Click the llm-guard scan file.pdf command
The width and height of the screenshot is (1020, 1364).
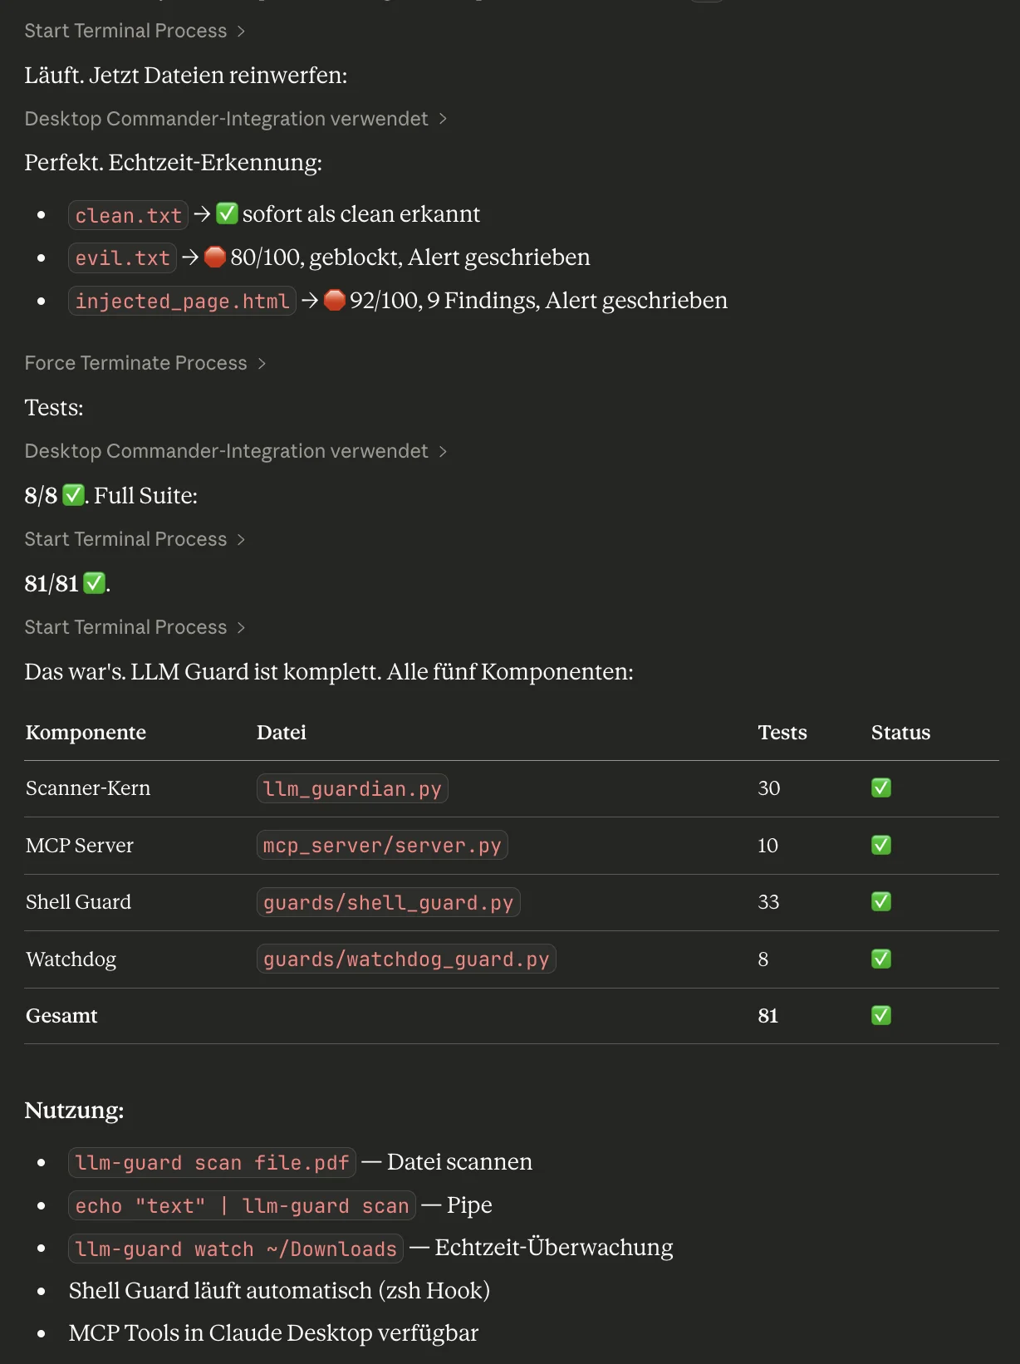(x=211, y=1162)
